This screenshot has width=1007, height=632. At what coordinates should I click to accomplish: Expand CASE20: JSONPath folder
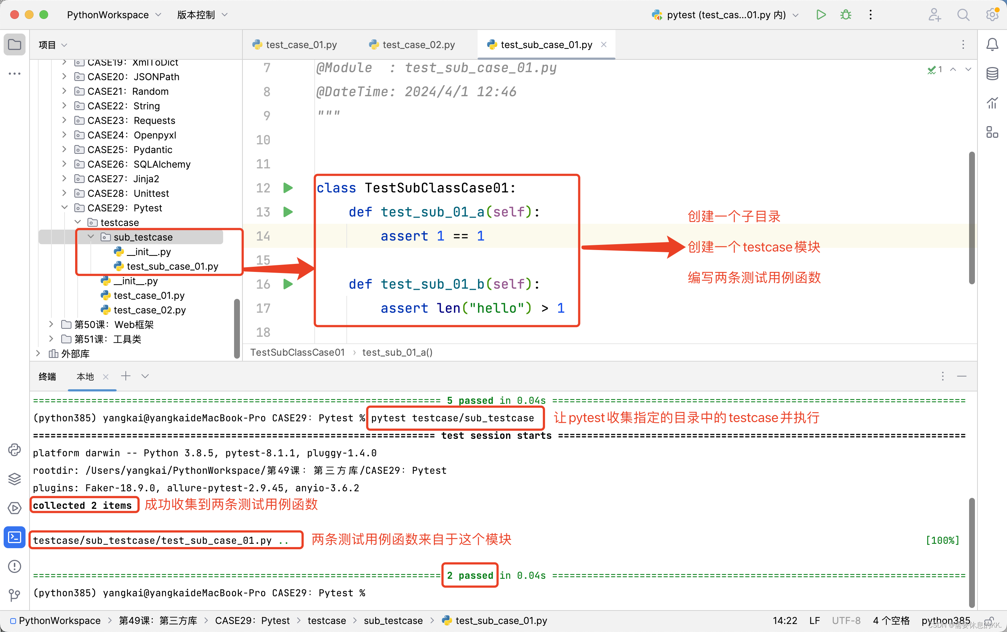click(x=64, y=77)
